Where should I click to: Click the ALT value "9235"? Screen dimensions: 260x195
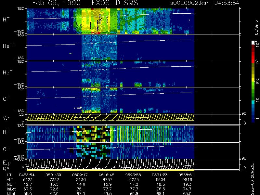(134, 180)
